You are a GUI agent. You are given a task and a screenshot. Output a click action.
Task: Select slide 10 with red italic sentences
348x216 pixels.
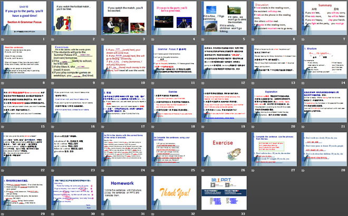tap(124, 62)
